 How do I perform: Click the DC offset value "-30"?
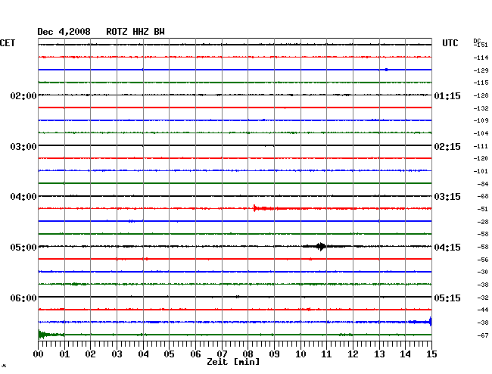[x=483, y=272]
